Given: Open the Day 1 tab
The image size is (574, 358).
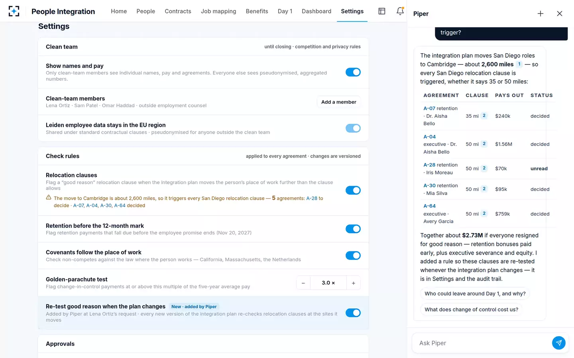Looking at the screenshot, I should coord(285,11).
